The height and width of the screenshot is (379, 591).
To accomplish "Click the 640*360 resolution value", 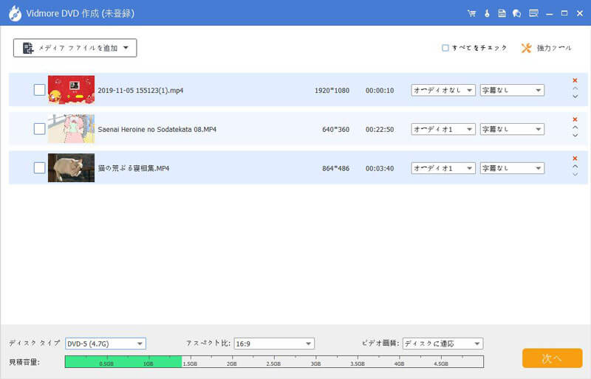I will click(x=336, y=130).
